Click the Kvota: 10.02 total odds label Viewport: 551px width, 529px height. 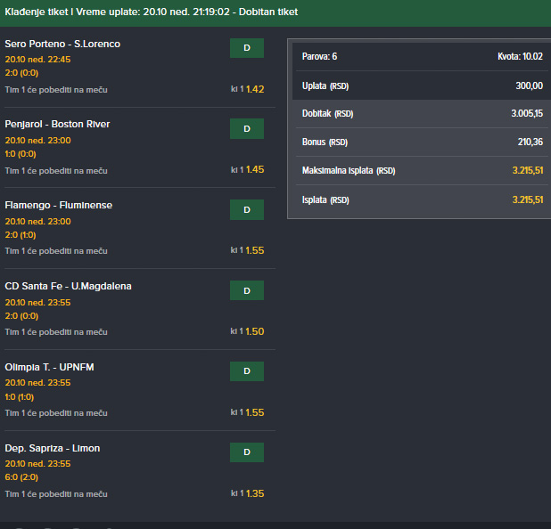click(x=520, y=56)
